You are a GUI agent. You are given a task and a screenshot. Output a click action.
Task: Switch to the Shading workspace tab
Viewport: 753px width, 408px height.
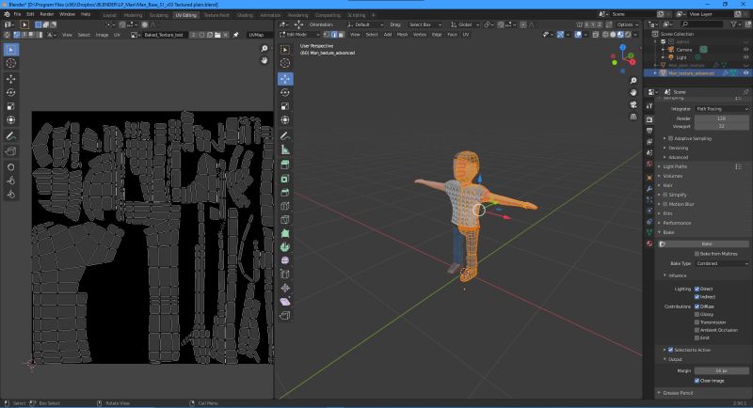[245, 15]
